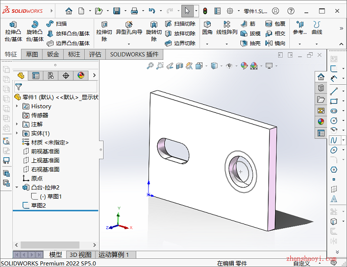Image resolution: width=347 pixels, height=267 pixels.
Task: Switch to the 运动算例 1 bottom tab
Action: pos(113,255)
